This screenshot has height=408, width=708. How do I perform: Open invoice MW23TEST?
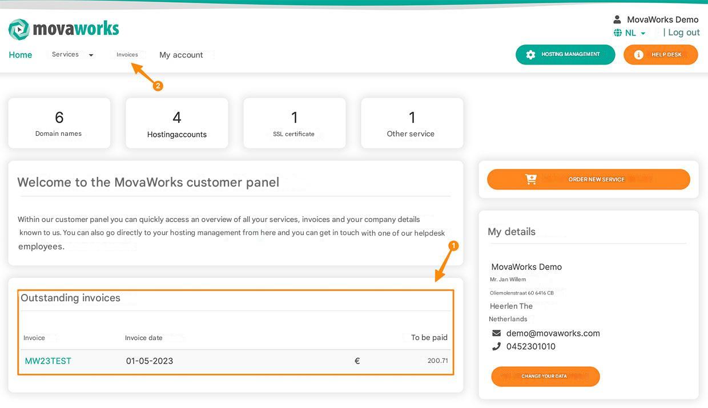(48, 361)
